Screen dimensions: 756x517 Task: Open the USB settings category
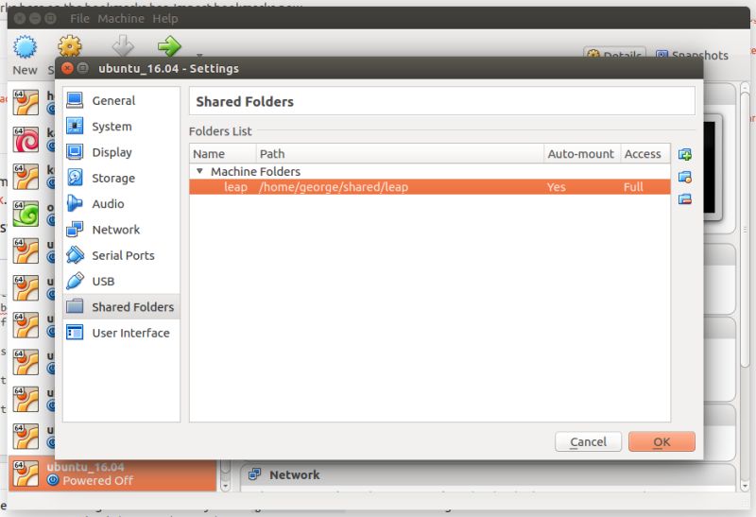[121, 281]
